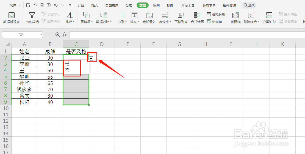
Task: Click the Name Box showing C2
Action: point(22,35)
